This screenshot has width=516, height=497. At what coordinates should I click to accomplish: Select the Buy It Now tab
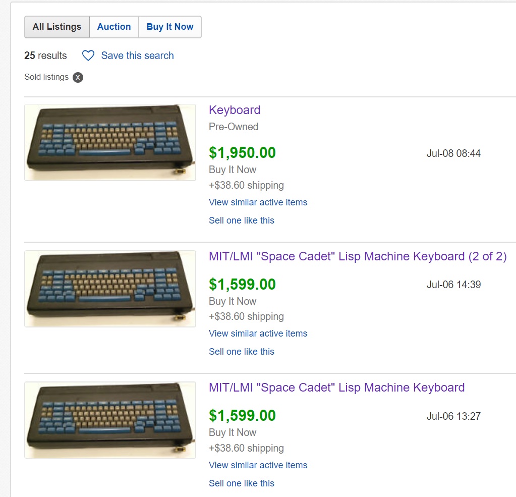170,27
